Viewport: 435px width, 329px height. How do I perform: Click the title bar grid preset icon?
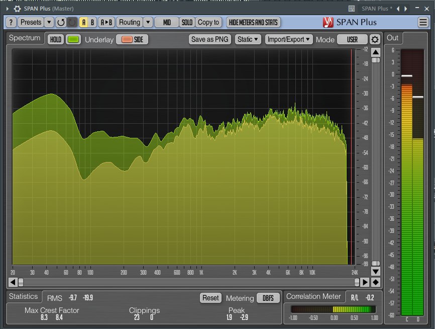[x=352, y=9]
